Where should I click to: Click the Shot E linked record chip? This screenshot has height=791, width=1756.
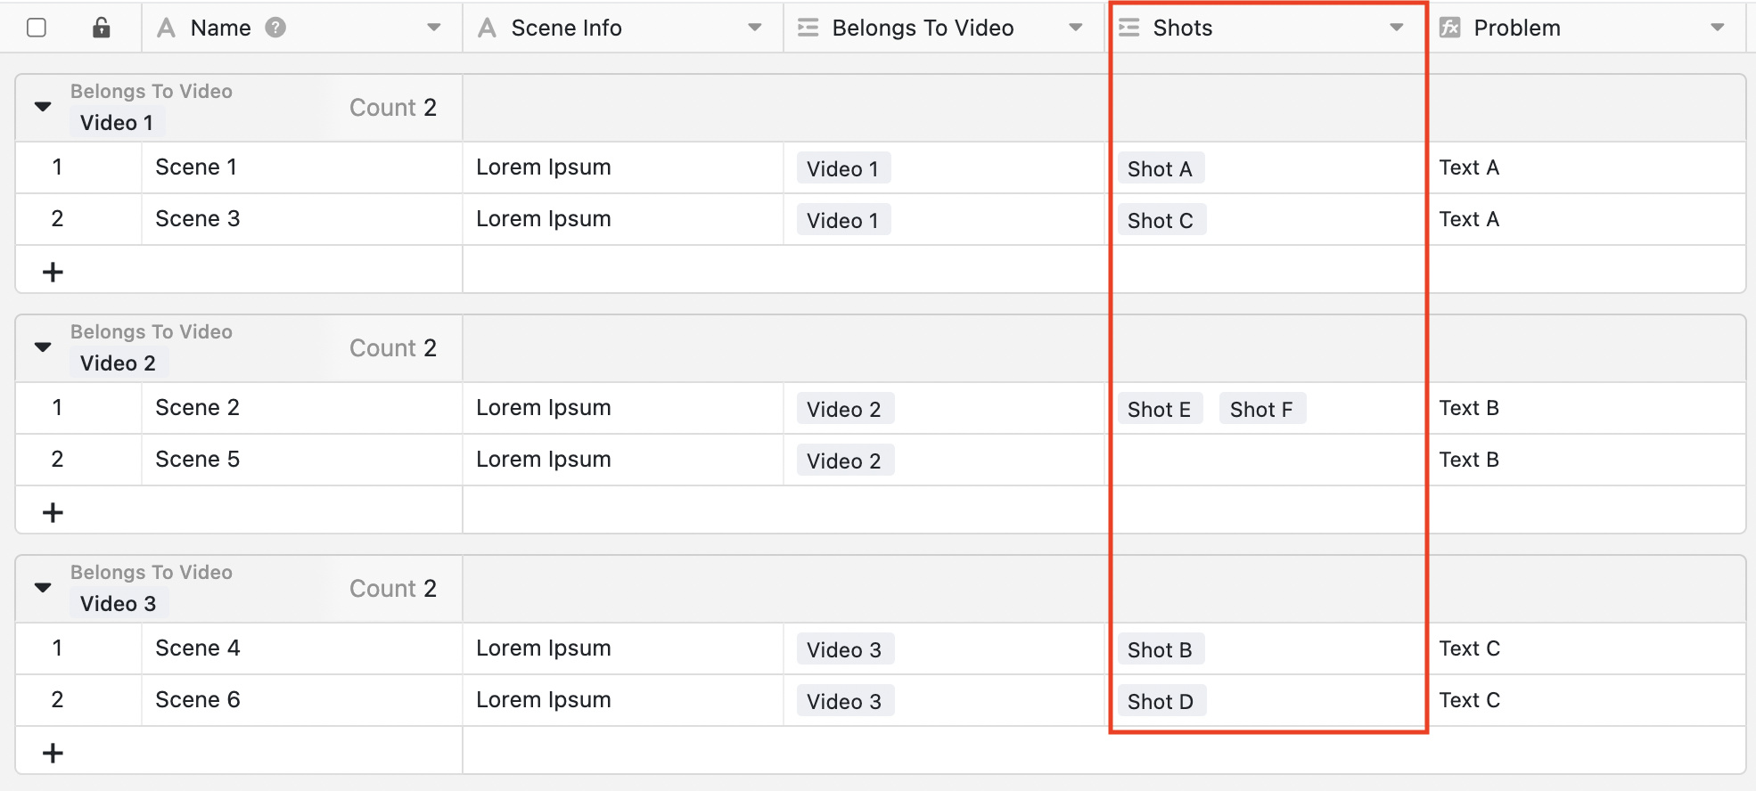pyautogui.click(x=1159, y=409)
